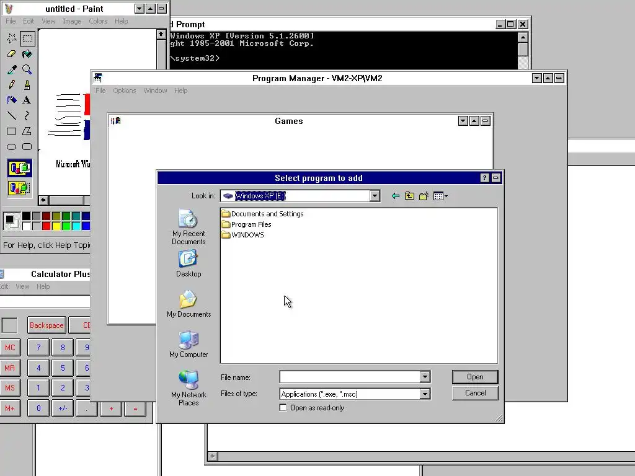Open the View Menu icon dropdown

pos(440,196)
